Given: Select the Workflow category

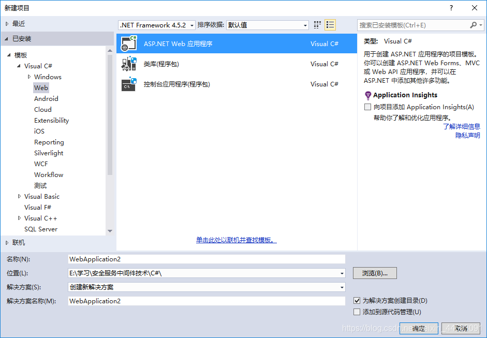Looking at the screenshot, I should (x=49, y=174).
